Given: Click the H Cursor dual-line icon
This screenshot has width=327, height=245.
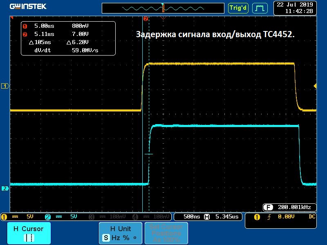Looking at the screenshot, I should point(29,238).
